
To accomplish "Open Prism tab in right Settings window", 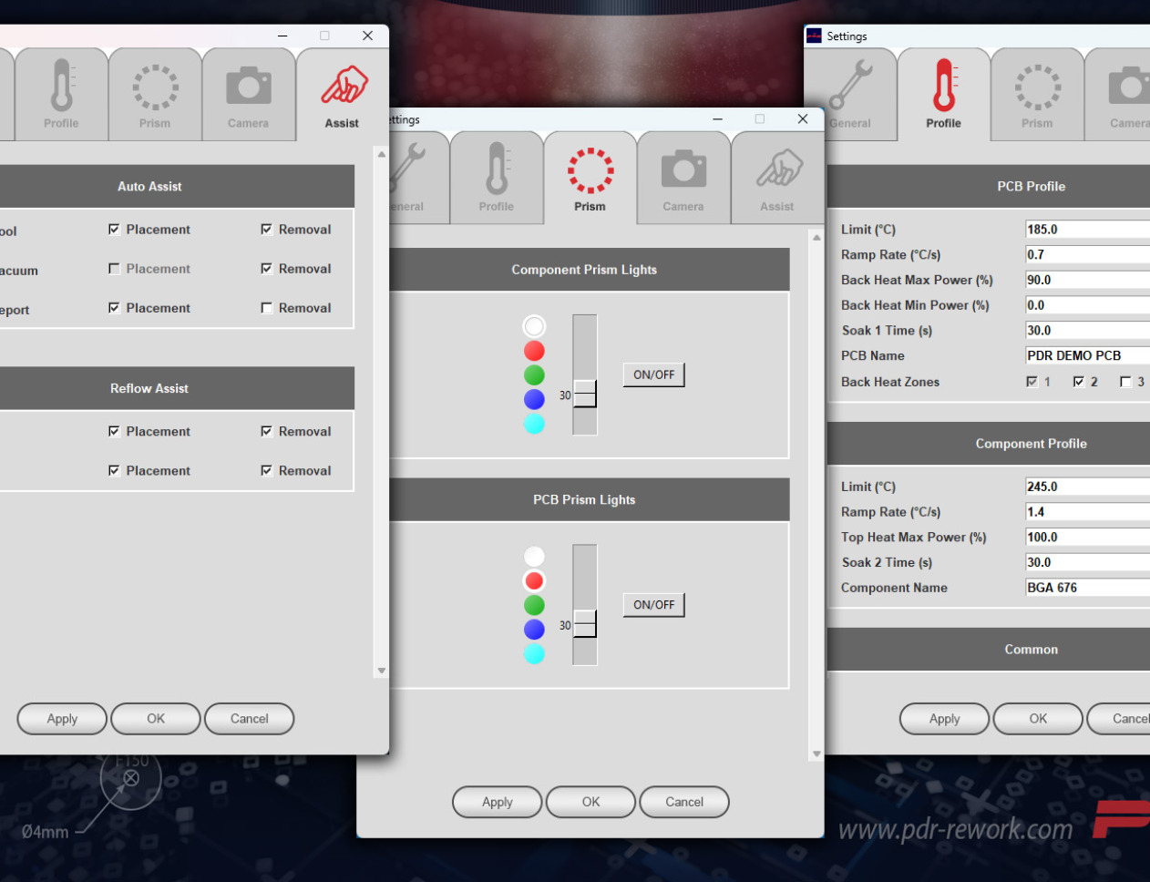I will 1037,95.
